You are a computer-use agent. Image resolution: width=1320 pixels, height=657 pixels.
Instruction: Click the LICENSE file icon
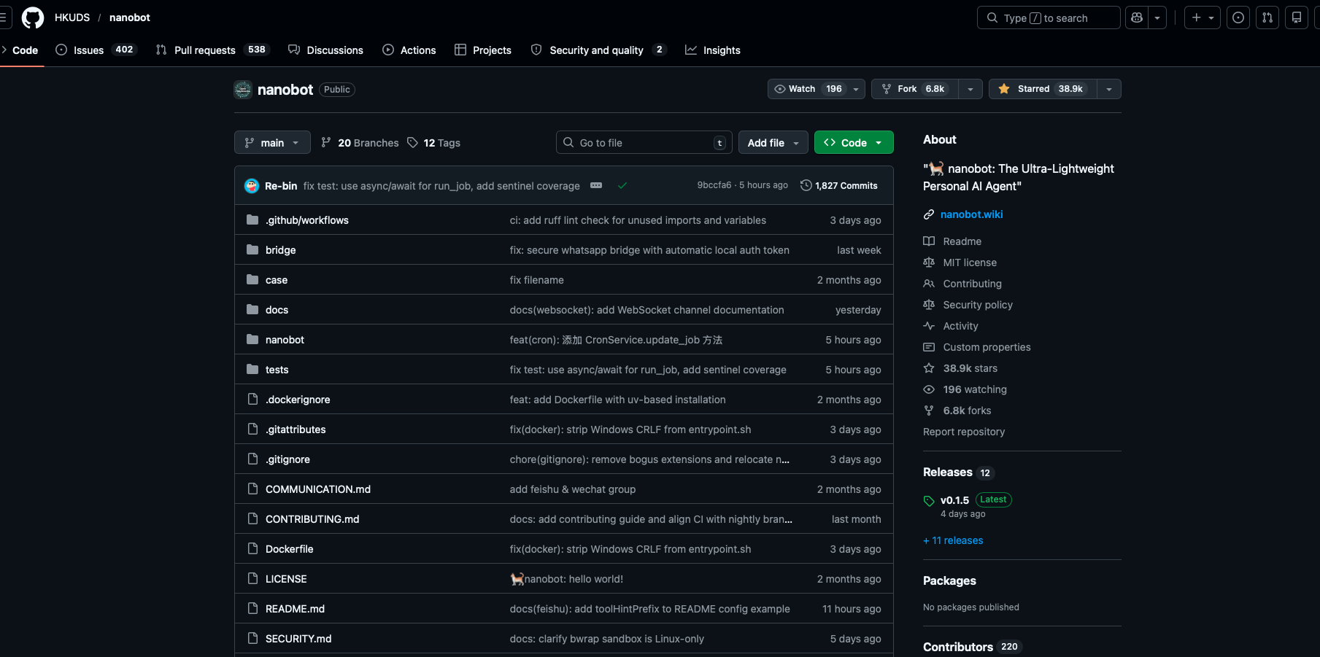click(252, 579)
